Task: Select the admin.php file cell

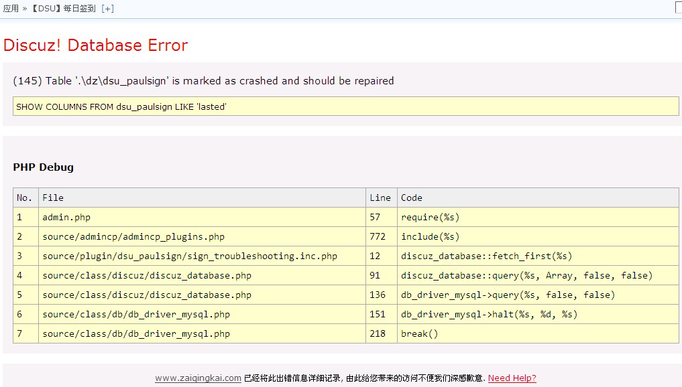Action: coord(203,217)
